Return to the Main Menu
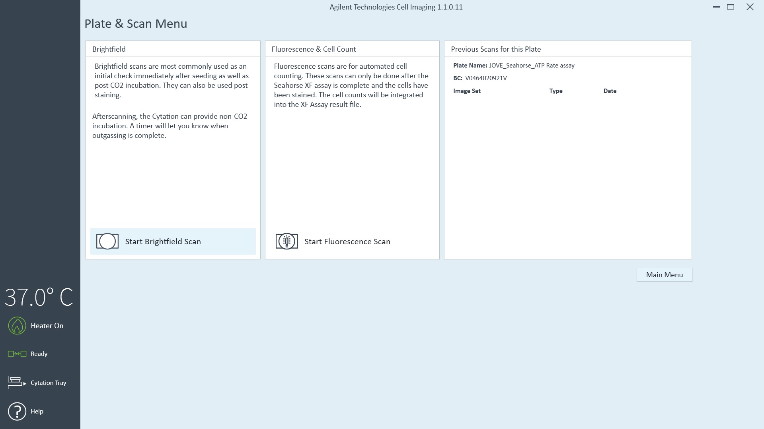The width and height of the screenshot is (764, 429). [664, 275]
